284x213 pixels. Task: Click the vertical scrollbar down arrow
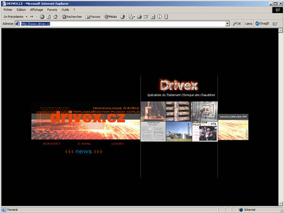pos(281,204)
